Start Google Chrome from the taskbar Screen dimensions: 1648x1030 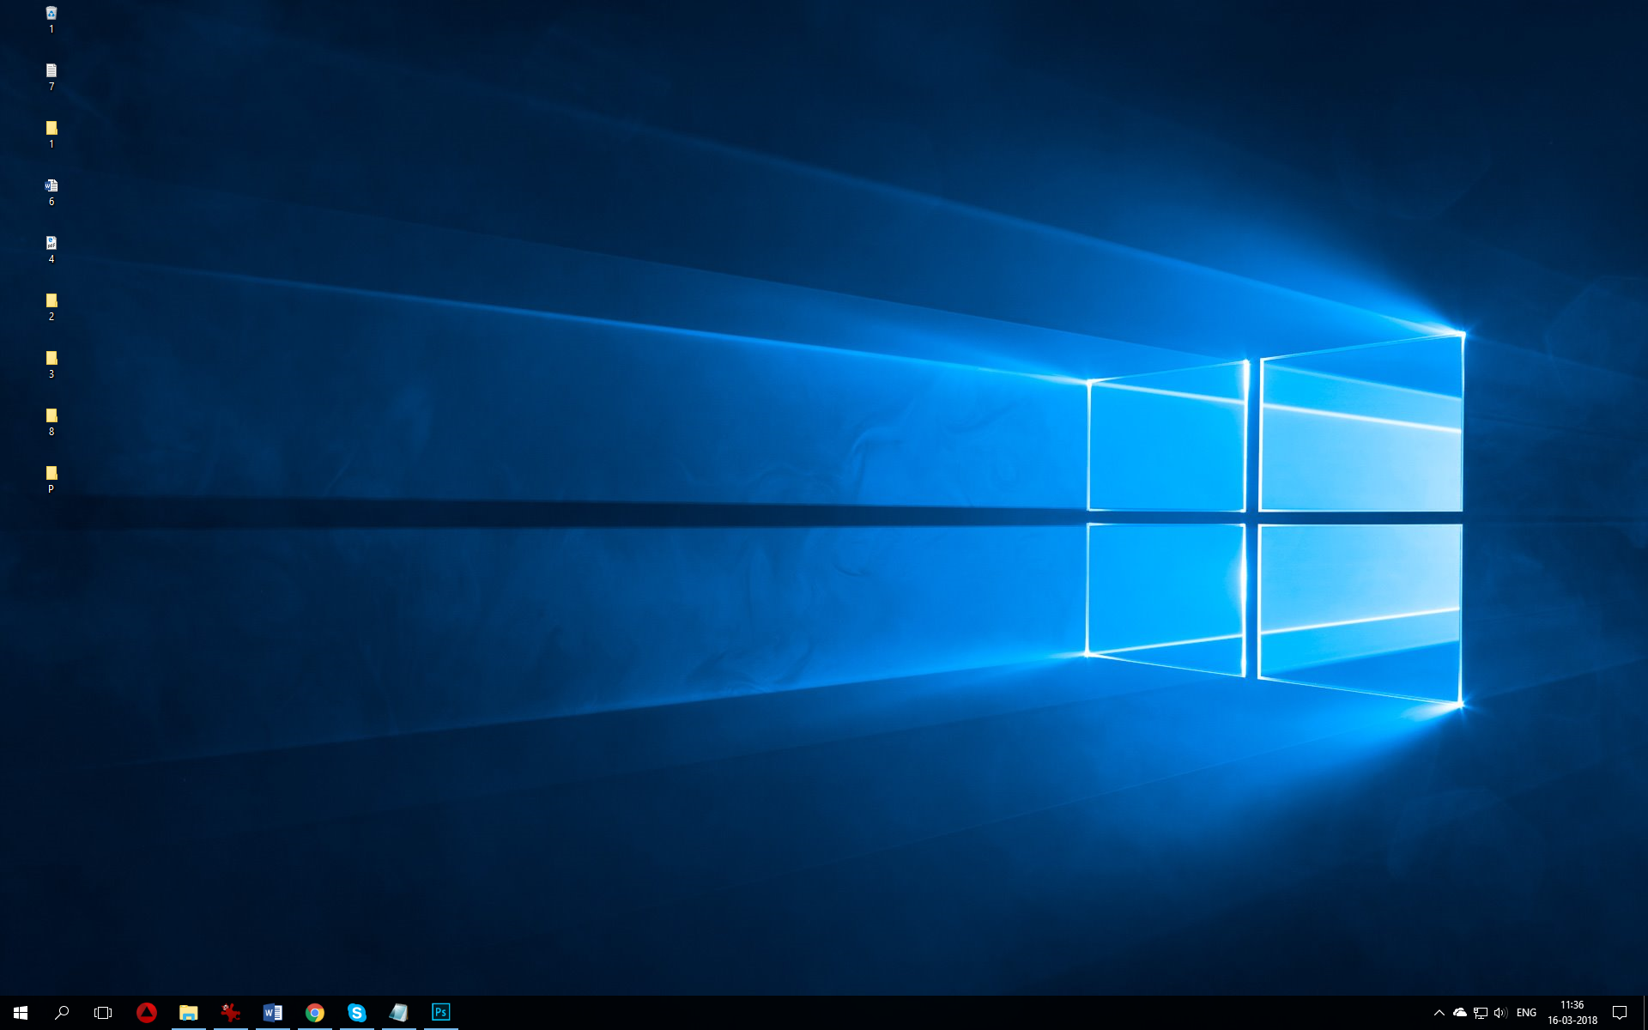click(x=315, y=1013)
